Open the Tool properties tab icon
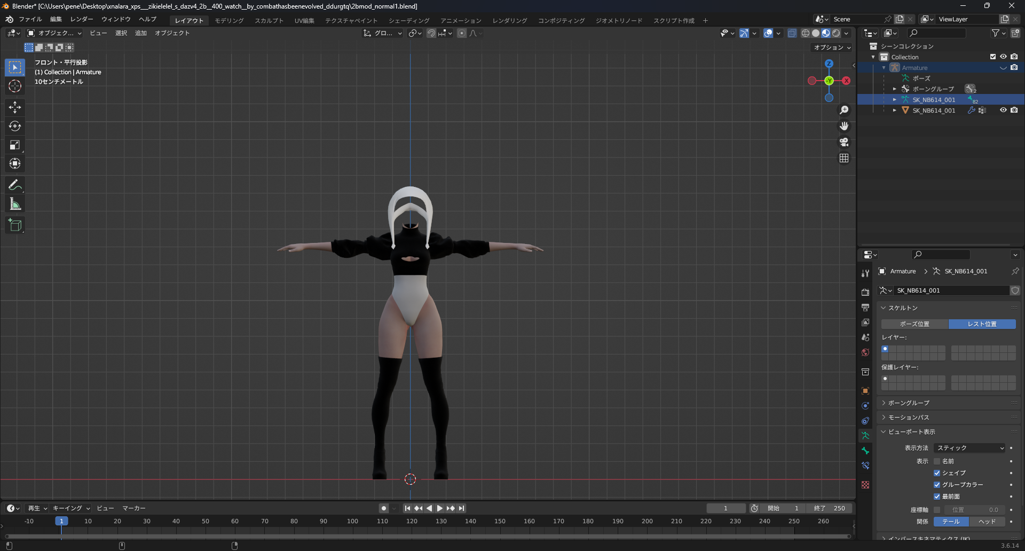This screenshot has height=551, width=1025. tap(865, 273)
